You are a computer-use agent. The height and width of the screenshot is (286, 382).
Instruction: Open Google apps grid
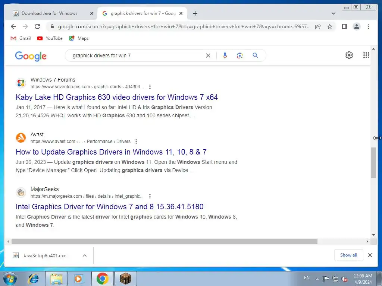click(366, 55)
